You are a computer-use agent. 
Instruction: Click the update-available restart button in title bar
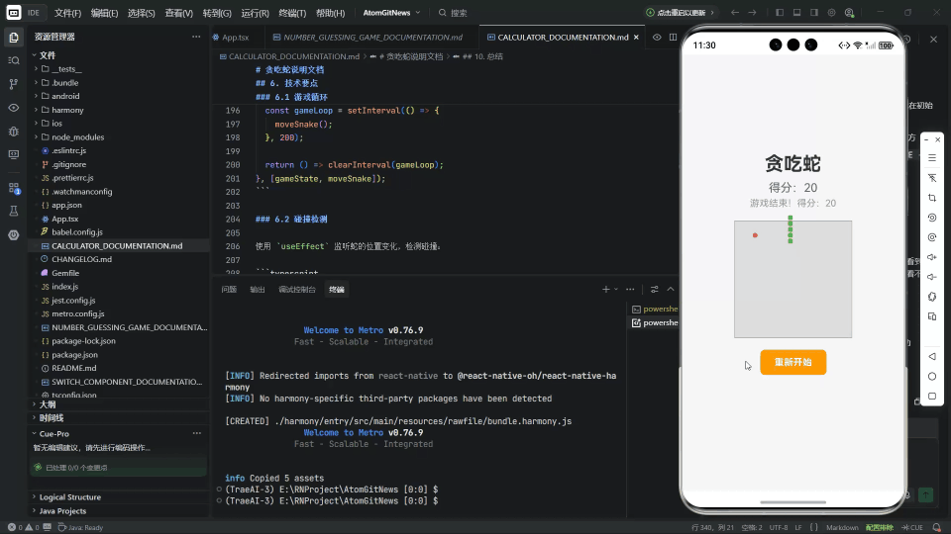click(x=680, y=12)
